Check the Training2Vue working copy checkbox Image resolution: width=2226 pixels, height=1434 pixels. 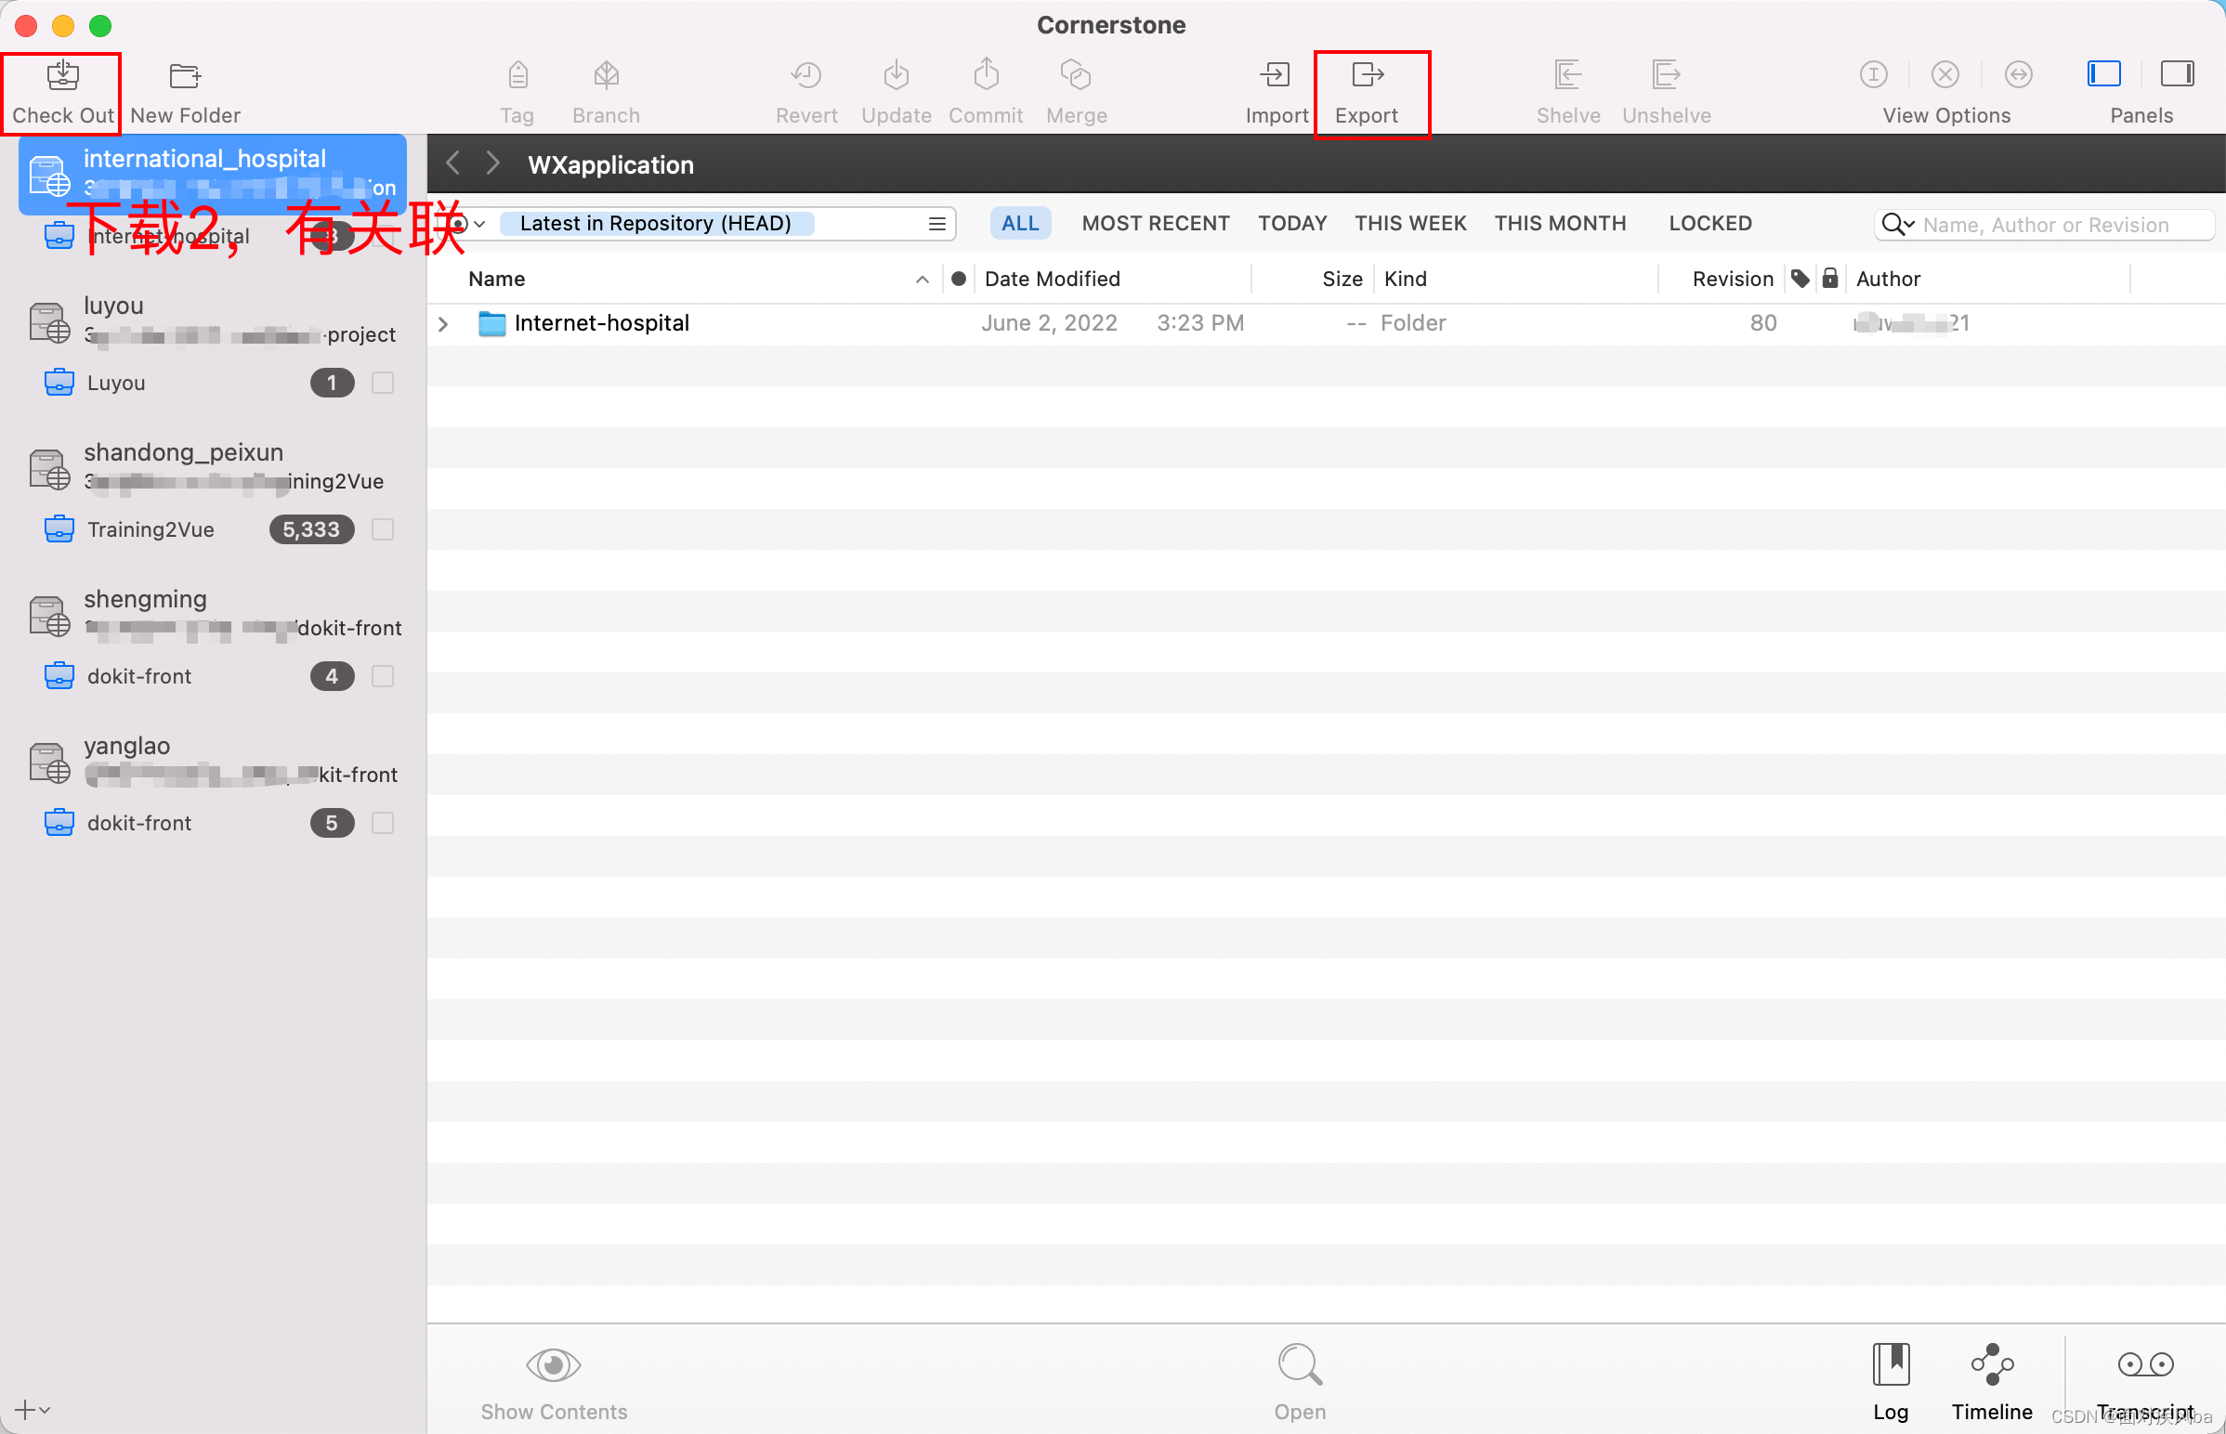click(382, 529)
